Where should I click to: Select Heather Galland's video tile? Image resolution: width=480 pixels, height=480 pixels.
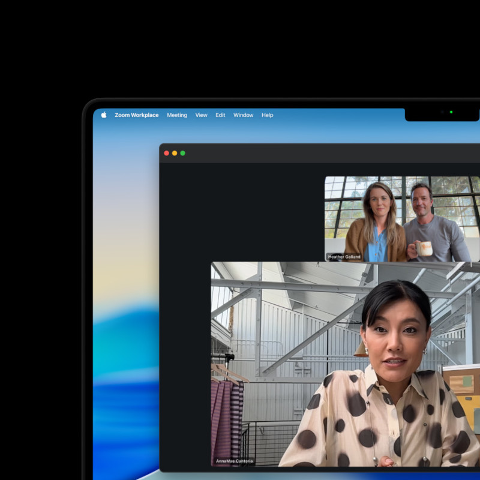click(402, 216)
